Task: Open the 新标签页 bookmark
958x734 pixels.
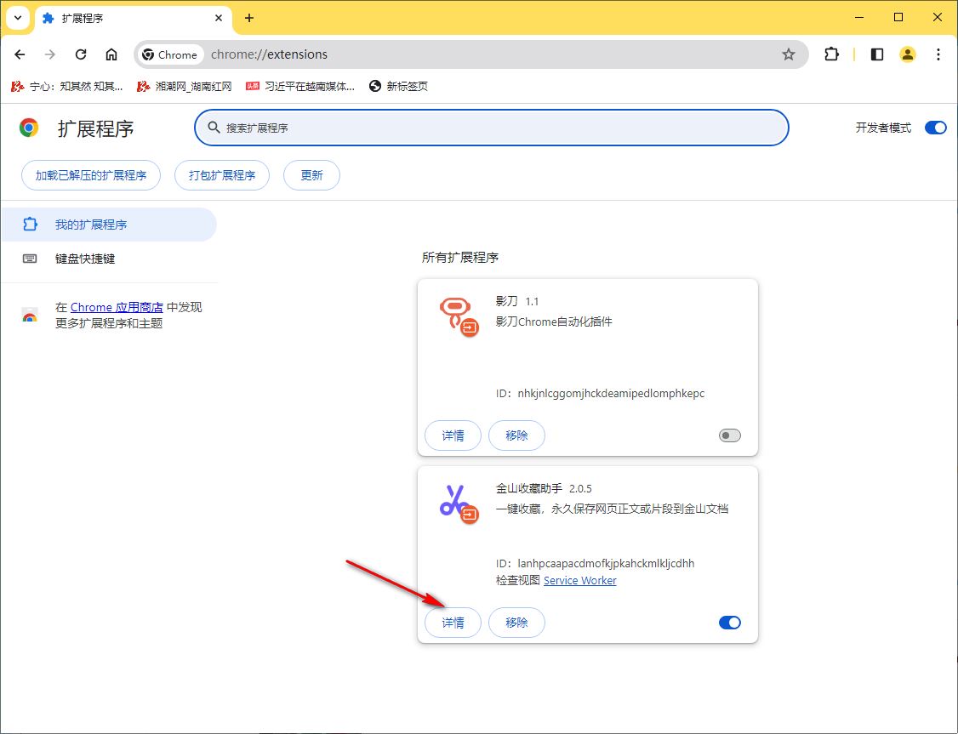Action: coord(398,86)
